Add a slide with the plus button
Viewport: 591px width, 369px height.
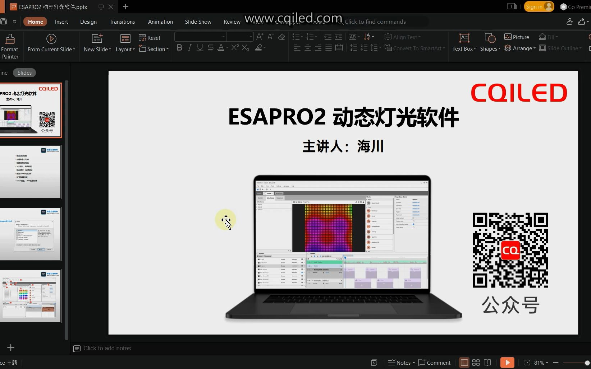[x=11, y=347]
